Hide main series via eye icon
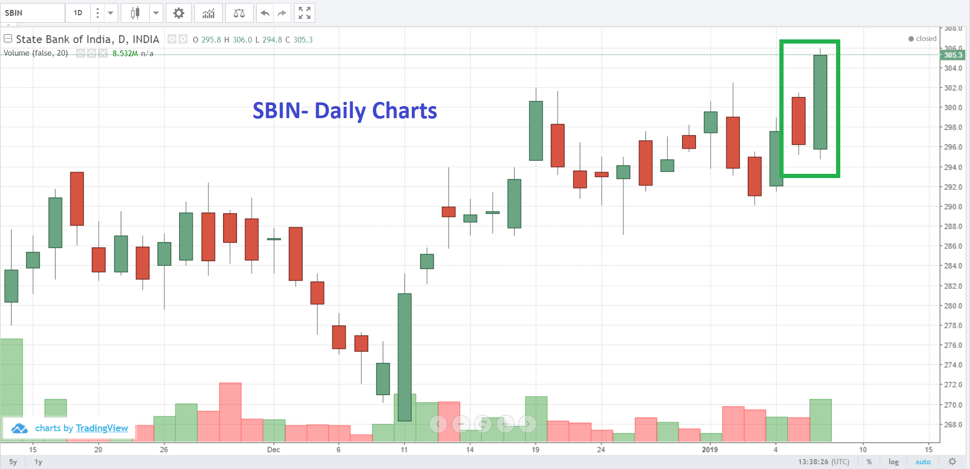970x469 pixels. click(172, 39)
